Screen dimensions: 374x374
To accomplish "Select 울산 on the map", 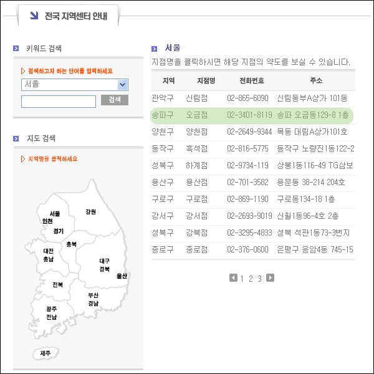I will 122,276.
